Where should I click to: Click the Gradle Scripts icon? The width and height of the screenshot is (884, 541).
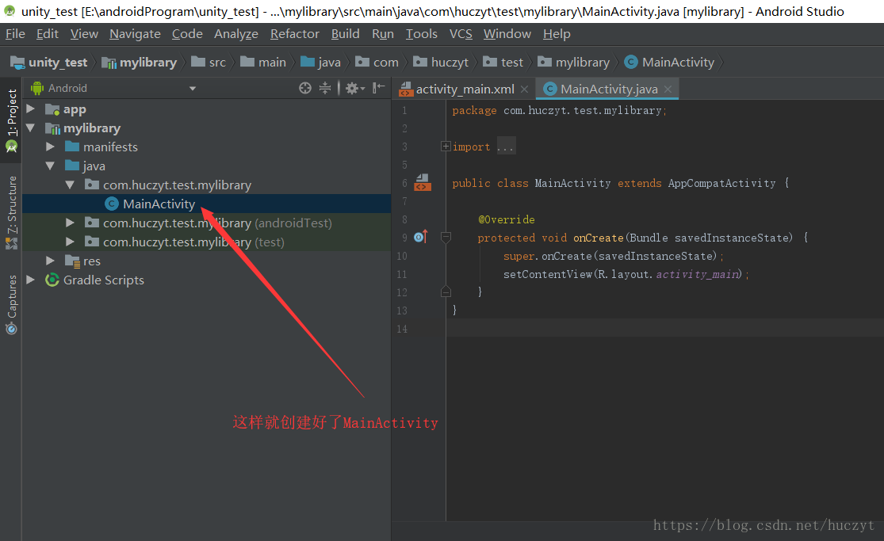(52, 280)
